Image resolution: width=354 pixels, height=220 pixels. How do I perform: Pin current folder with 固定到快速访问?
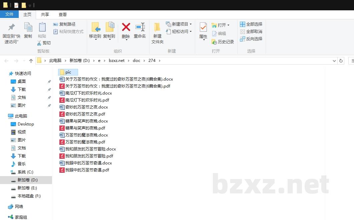11,32
